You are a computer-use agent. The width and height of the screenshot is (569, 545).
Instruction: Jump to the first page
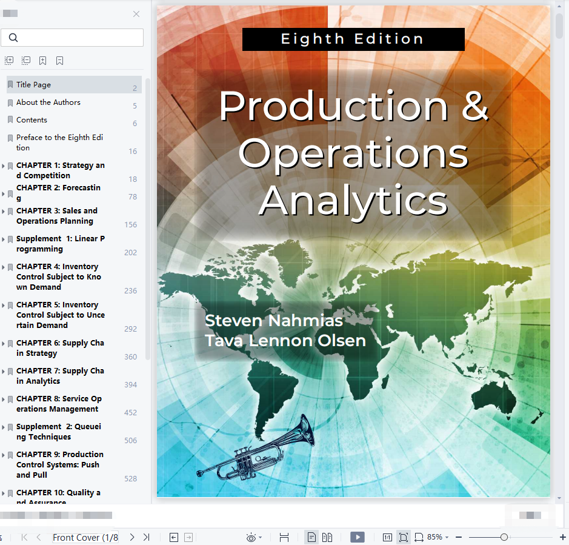[24, 537]
